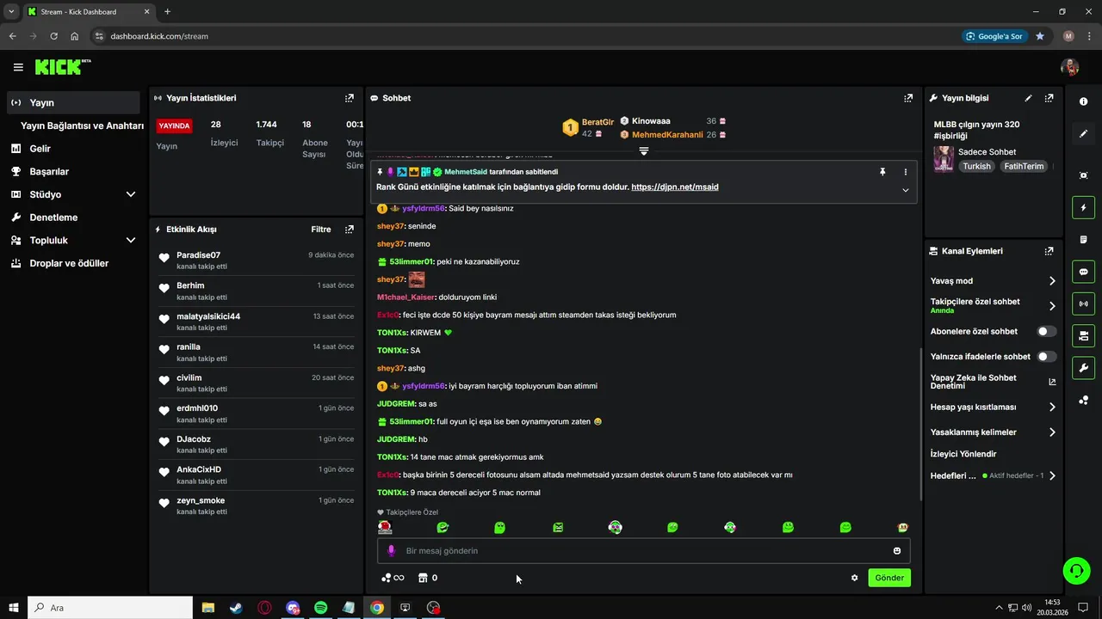
Task: Open Steam from the taskbar
Action: [x=236, y=608]
